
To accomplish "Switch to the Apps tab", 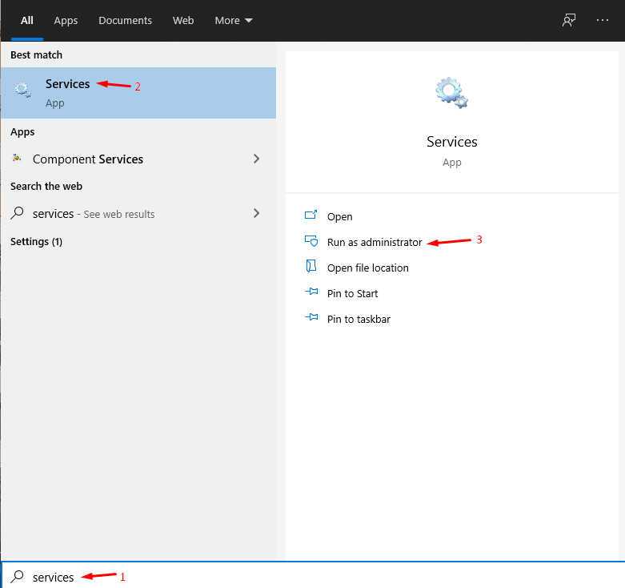I will click(66, 20).
